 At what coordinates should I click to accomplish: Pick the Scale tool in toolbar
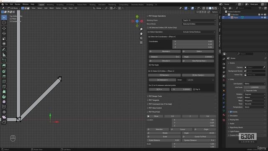[x=4, y=39]
